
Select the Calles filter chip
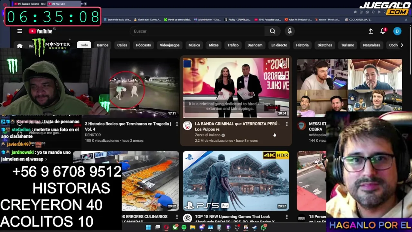click(122, 45)
